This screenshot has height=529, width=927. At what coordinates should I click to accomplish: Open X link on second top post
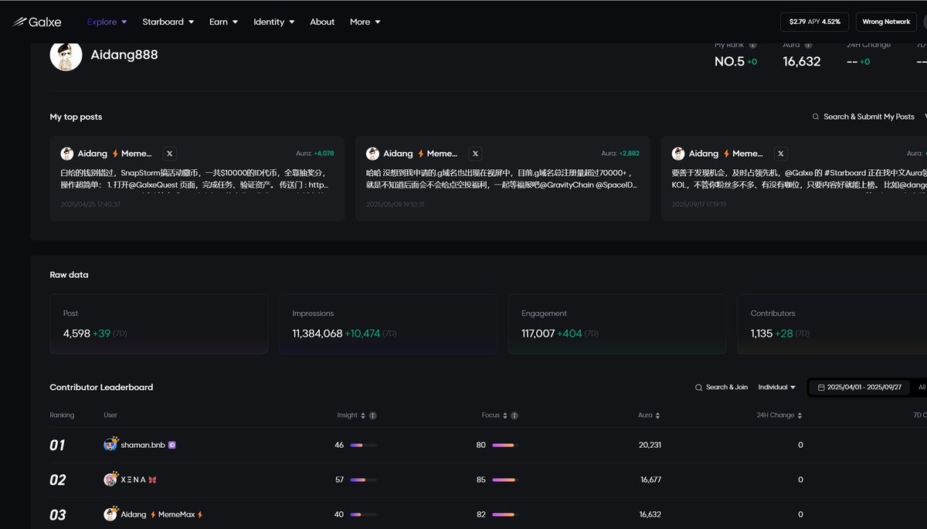[475, 154]
